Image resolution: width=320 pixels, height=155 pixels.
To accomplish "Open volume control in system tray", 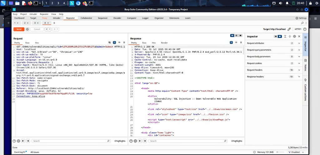I will [x=280, y=3].
